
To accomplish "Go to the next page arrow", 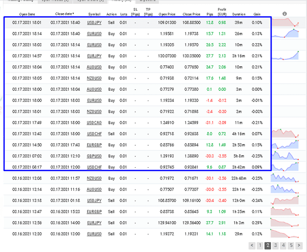I will point(299,245).
